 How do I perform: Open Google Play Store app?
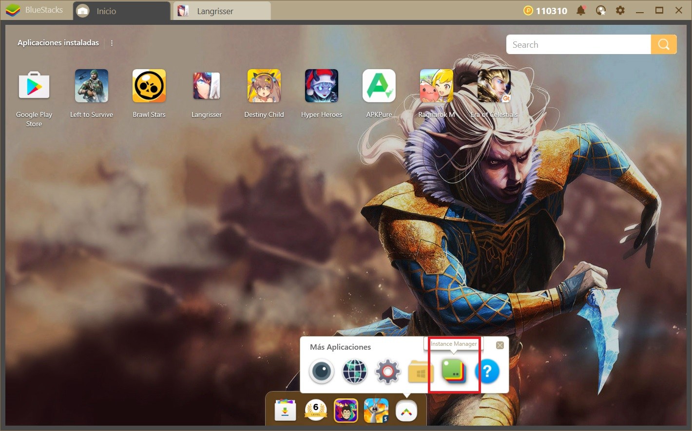click(34, 86)
